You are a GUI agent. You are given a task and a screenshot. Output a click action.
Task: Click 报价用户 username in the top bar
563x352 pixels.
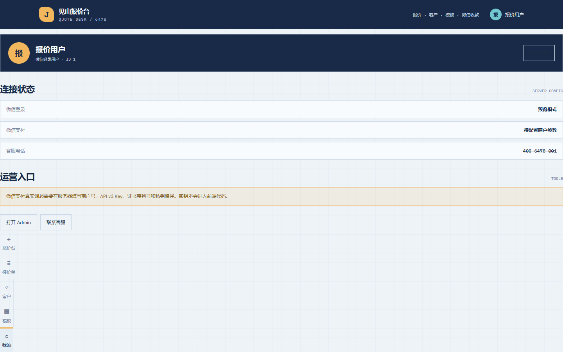514,14
